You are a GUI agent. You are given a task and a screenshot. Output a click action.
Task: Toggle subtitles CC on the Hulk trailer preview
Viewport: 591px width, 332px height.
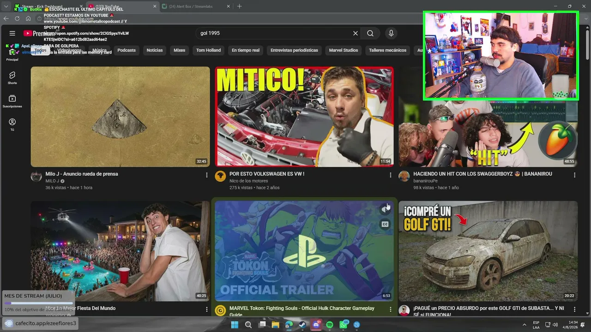click(x=385, y=224)
